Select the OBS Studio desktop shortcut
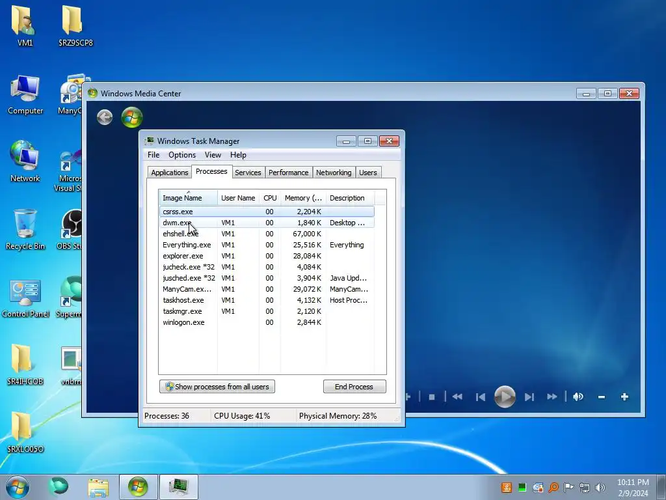 tap(70, 230)
